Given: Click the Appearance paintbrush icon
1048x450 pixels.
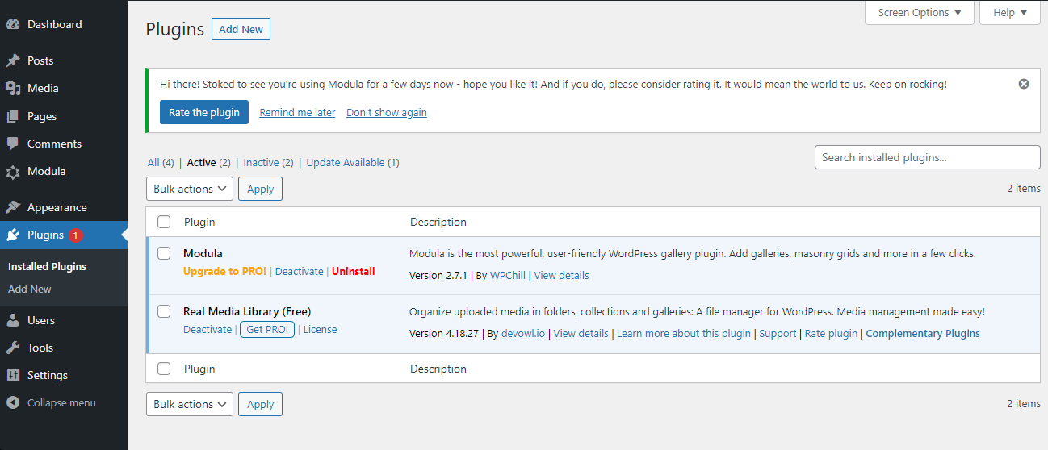Looking at the screenshot, I should pos(13,207).
